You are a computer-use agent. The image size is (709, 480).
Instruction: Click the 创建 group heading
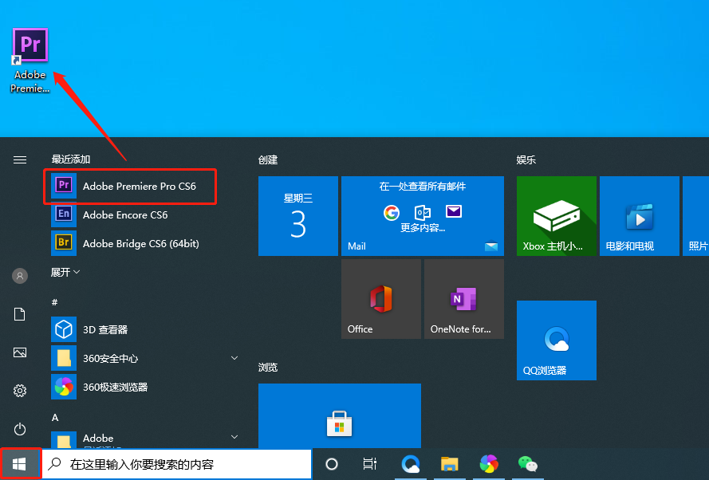pos(268,160)
